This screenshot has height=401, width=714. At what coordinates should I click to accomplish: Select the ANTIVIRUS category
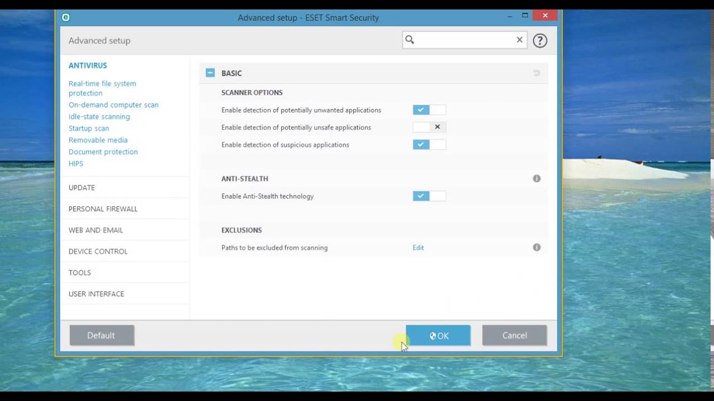click(88, 66)
